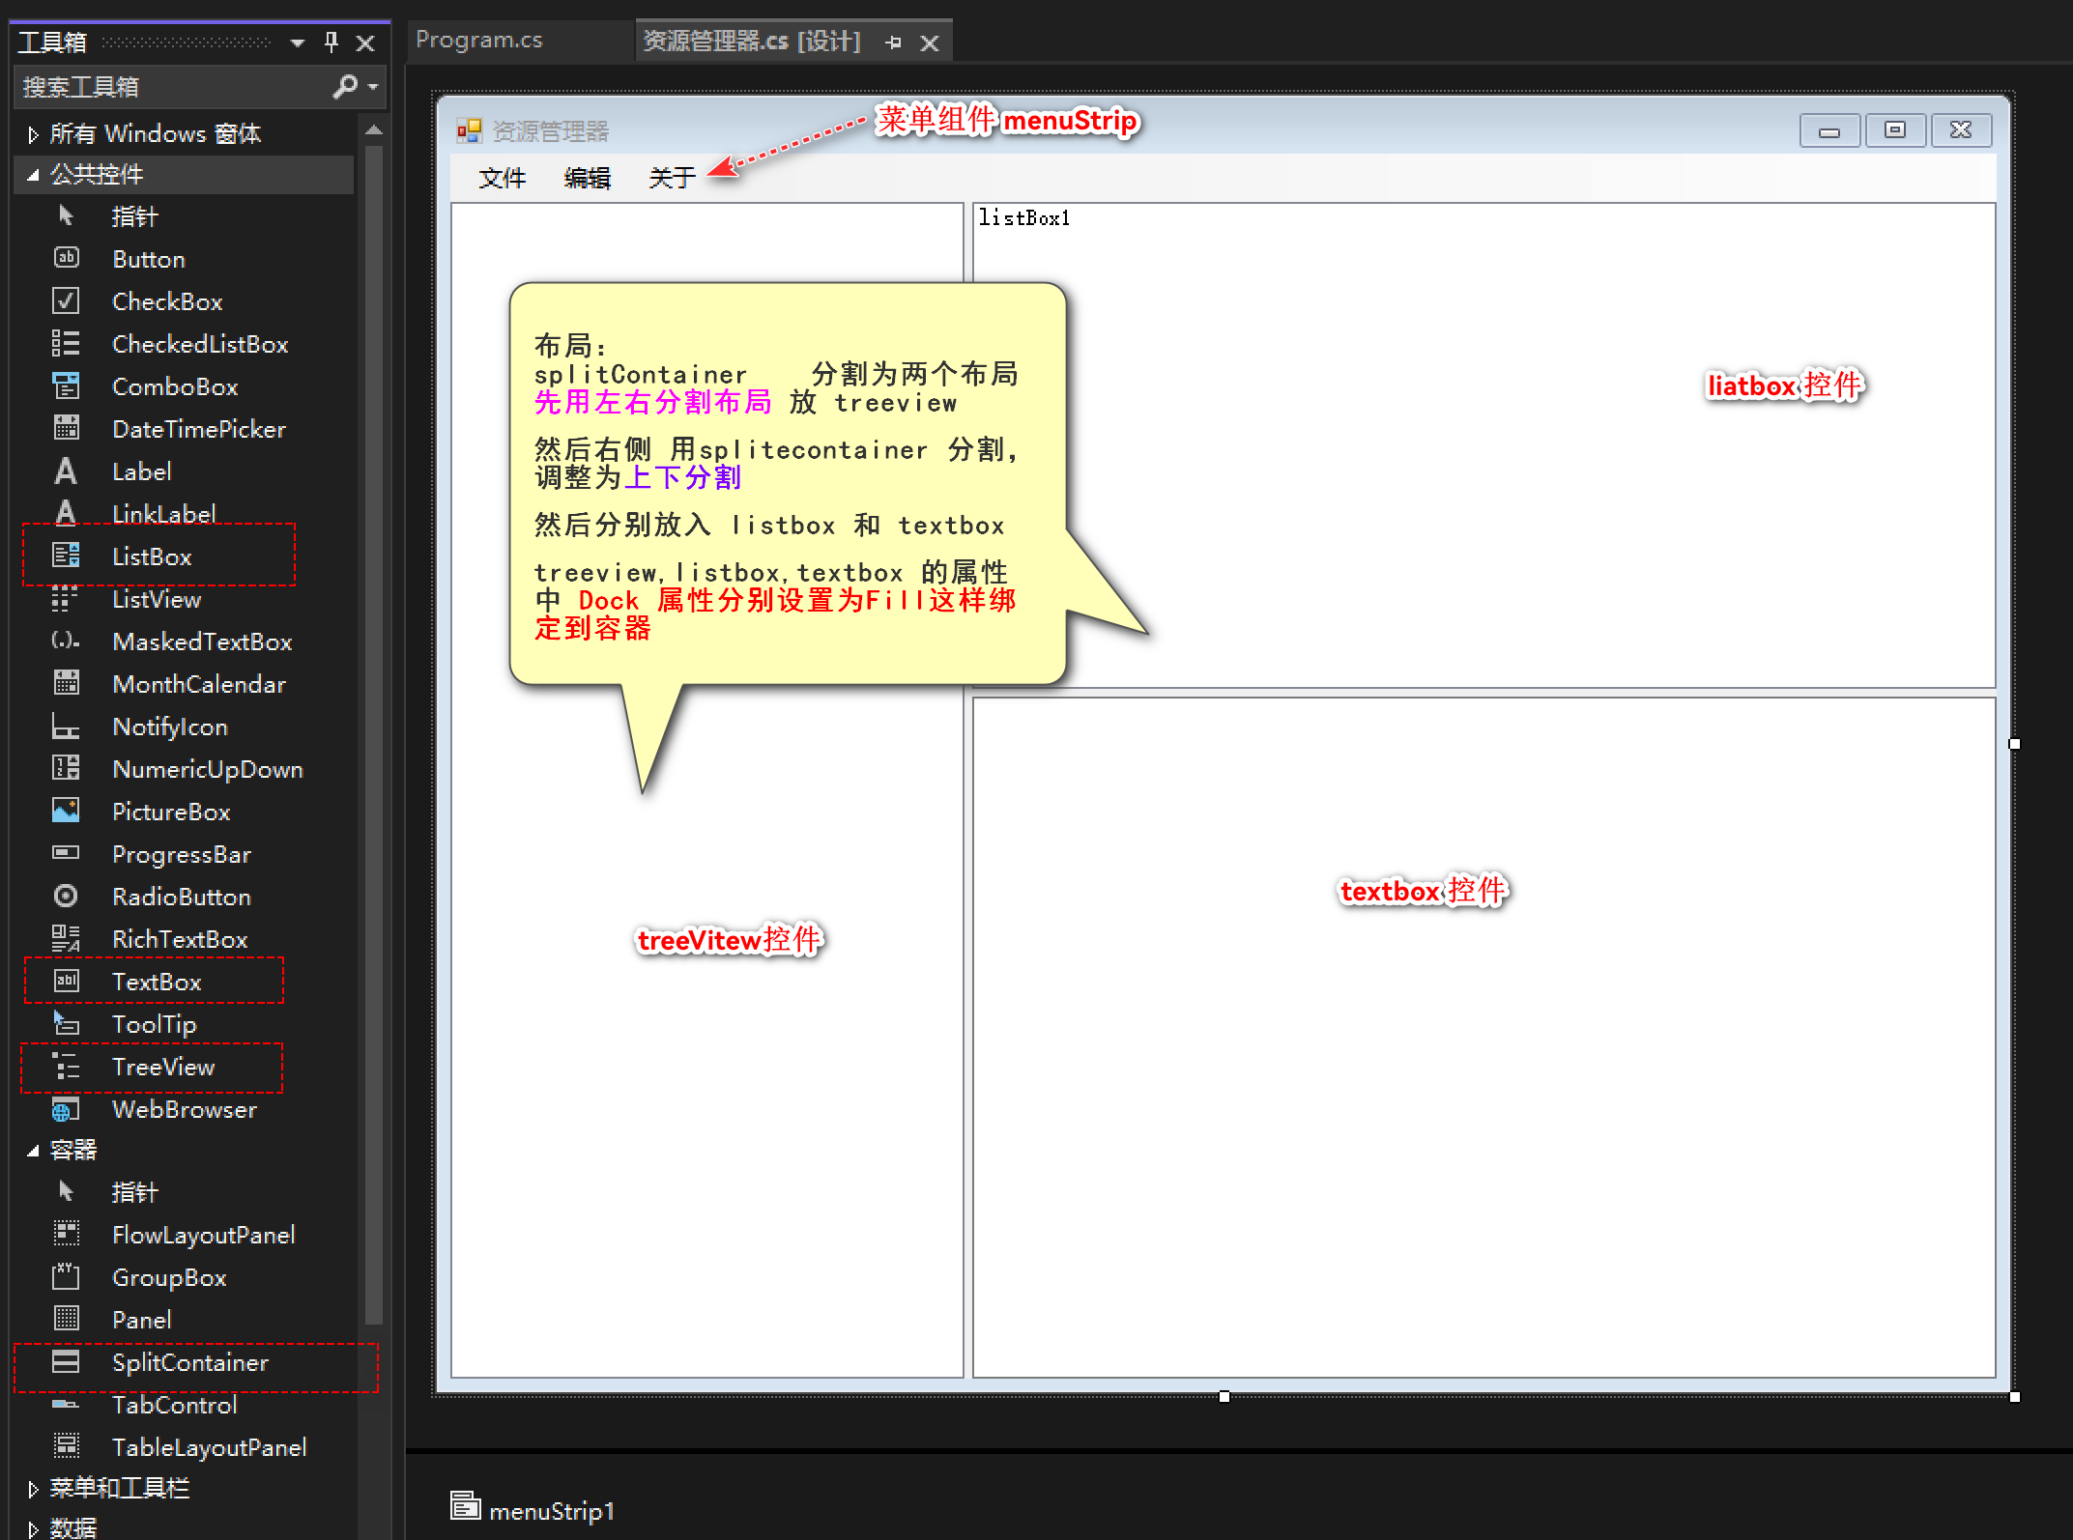
Task: Select the PictureBox control icon
Action: tap(66, 812)
